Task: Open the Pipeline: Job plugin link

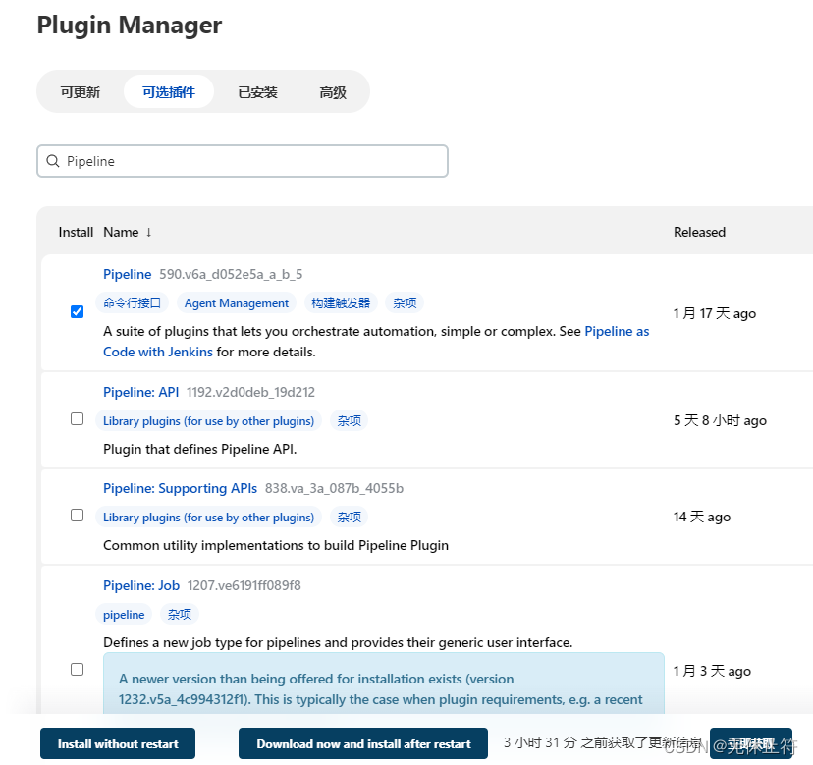Action: click(141, 585)
